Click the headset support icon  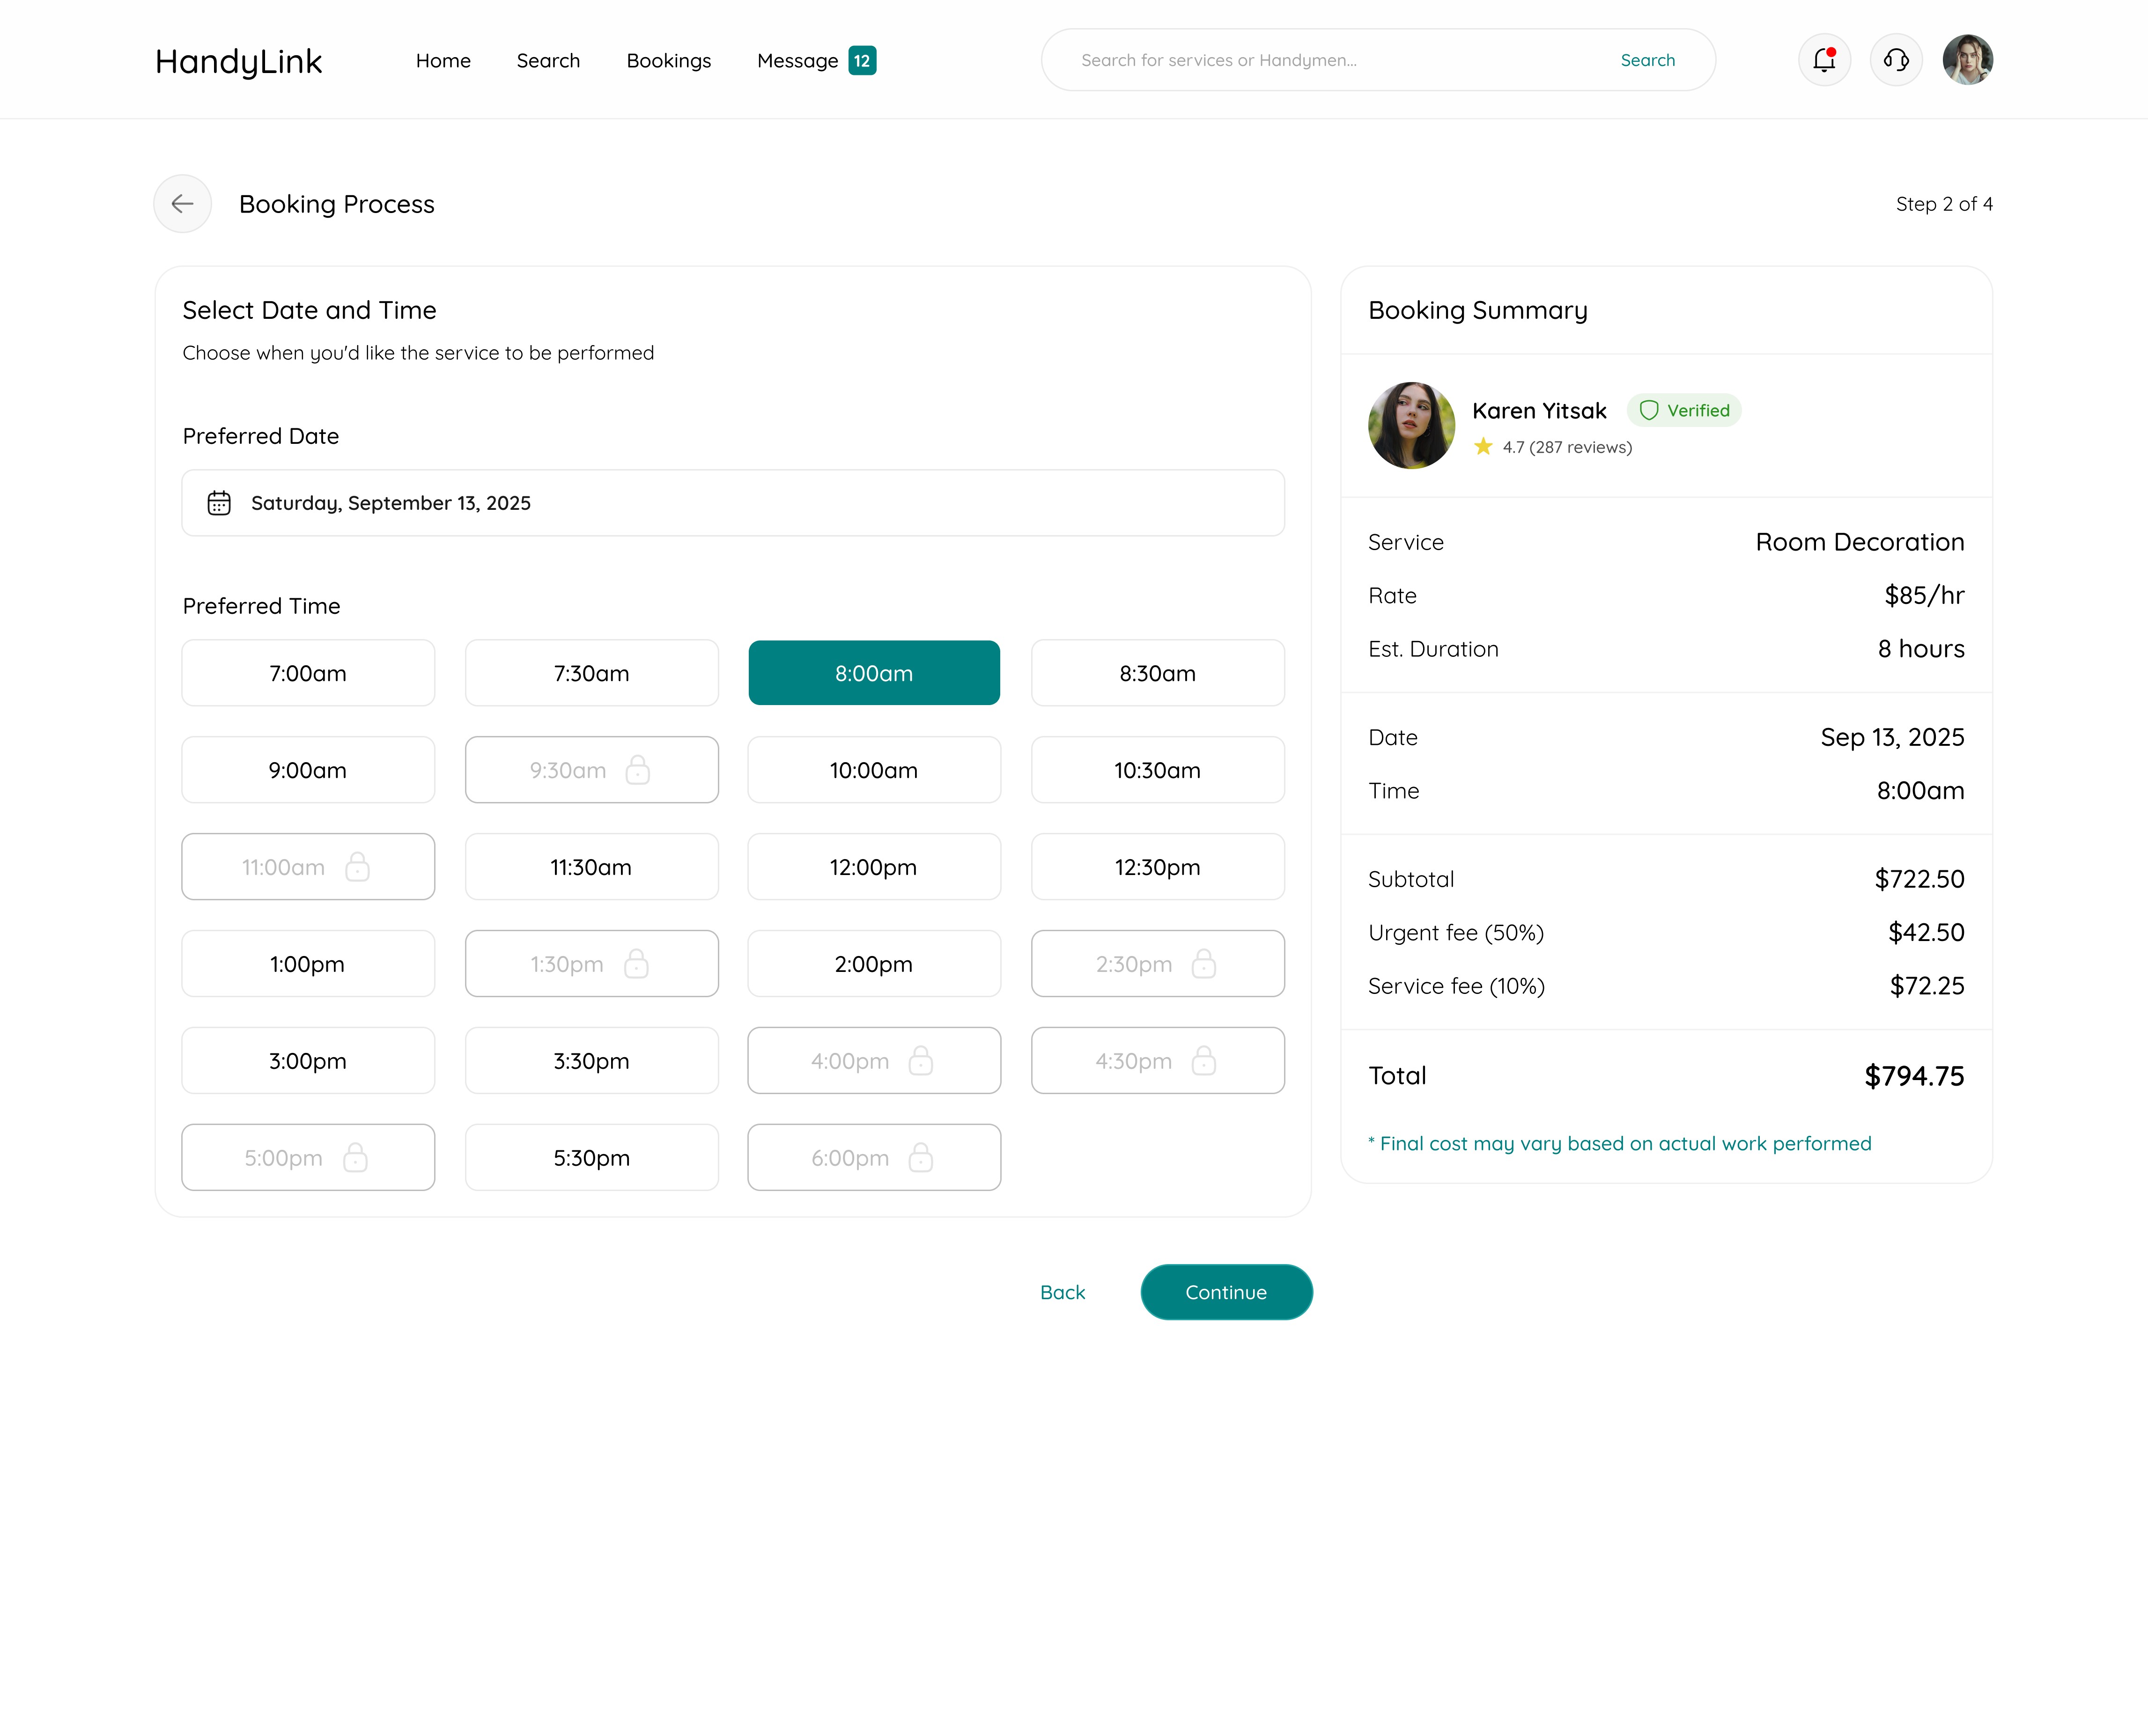[1896, 60]
